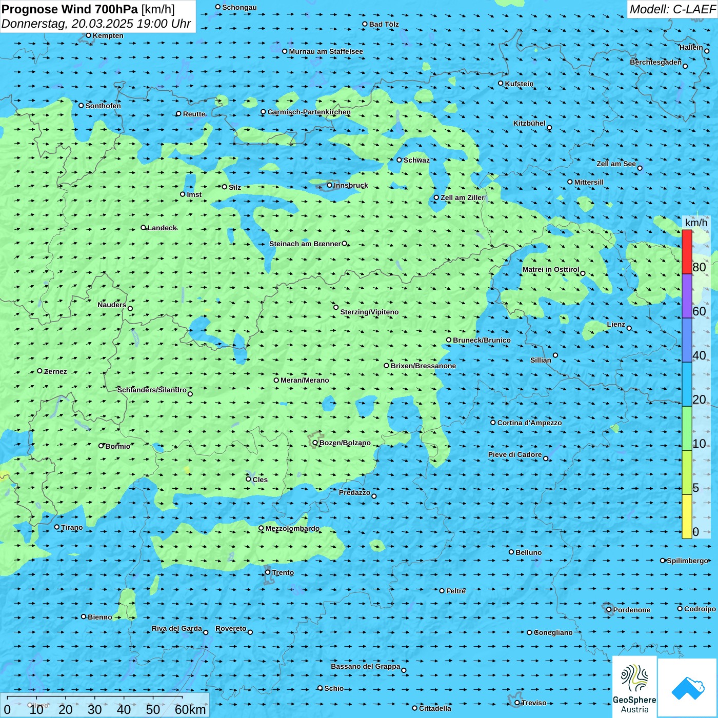Select the Steinach am Brenner label
718x718 pixels.
[305, 244]
